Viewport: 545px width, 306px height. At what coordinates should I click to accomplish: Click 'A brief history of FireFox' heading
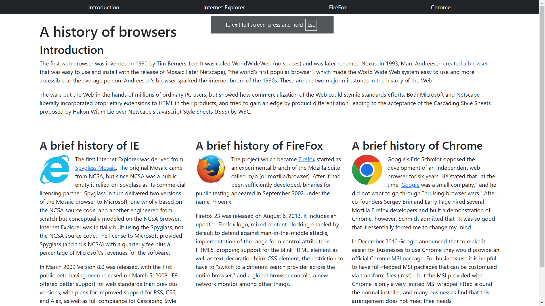(x=259, y=146)
